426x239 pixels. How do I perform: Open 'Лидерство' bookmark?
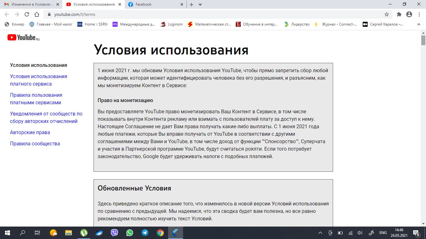tap(297, 24)
